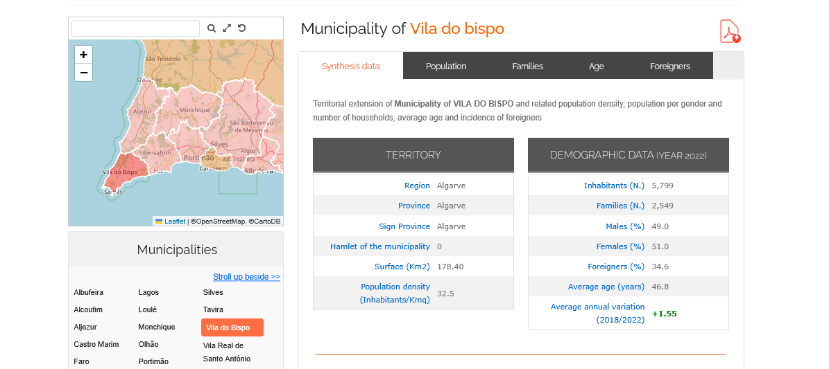Open the Population tab
This screenshot has width=829, height=369.
(x=446, y=66)
